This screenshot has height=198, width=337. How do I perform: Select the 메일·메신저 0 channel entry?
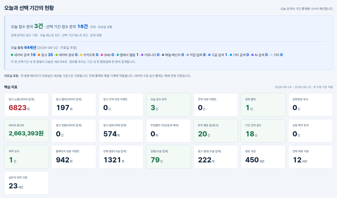[173, 55]
